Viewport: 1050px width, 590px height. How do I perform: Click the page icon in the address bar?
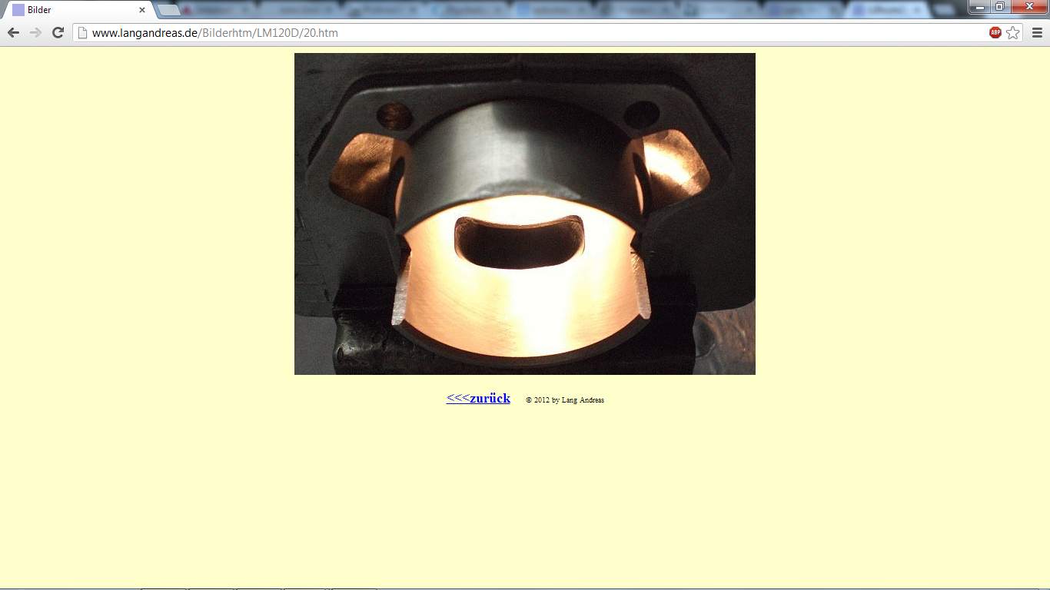click(x=82, y=33)
